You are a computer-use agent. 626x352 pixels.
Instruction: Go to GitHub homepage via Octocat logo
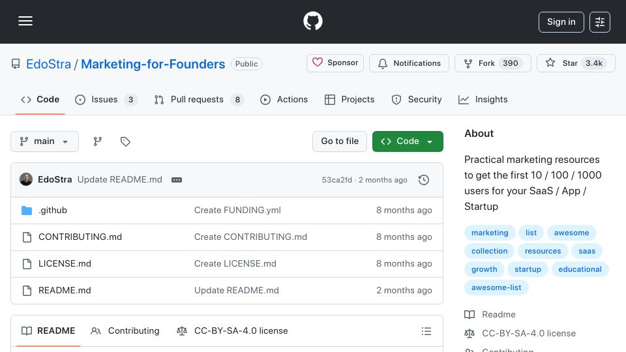click(313, 21)
